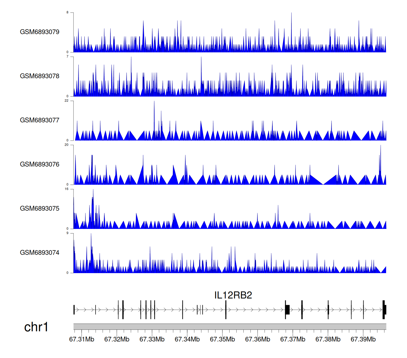Viewport: 407px width, 358px height.
Task: Click the 67.34Mb coordinate label
Action: (187, 340)
